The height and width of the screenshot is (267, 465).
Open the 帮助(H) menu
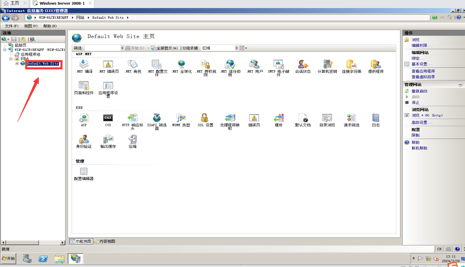50,26
